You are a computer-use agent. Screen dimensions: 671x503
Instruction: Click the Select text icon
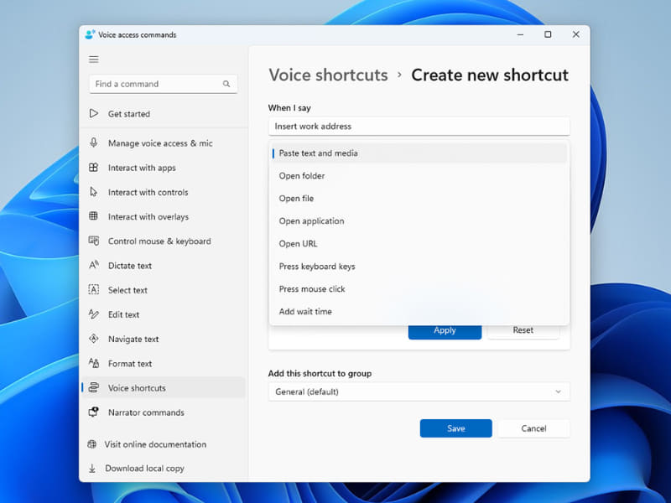(x=94, y=289)
